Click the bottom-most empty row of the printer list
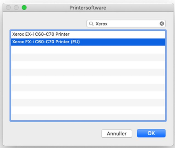 pyautogui.click(x=88, y=117)
